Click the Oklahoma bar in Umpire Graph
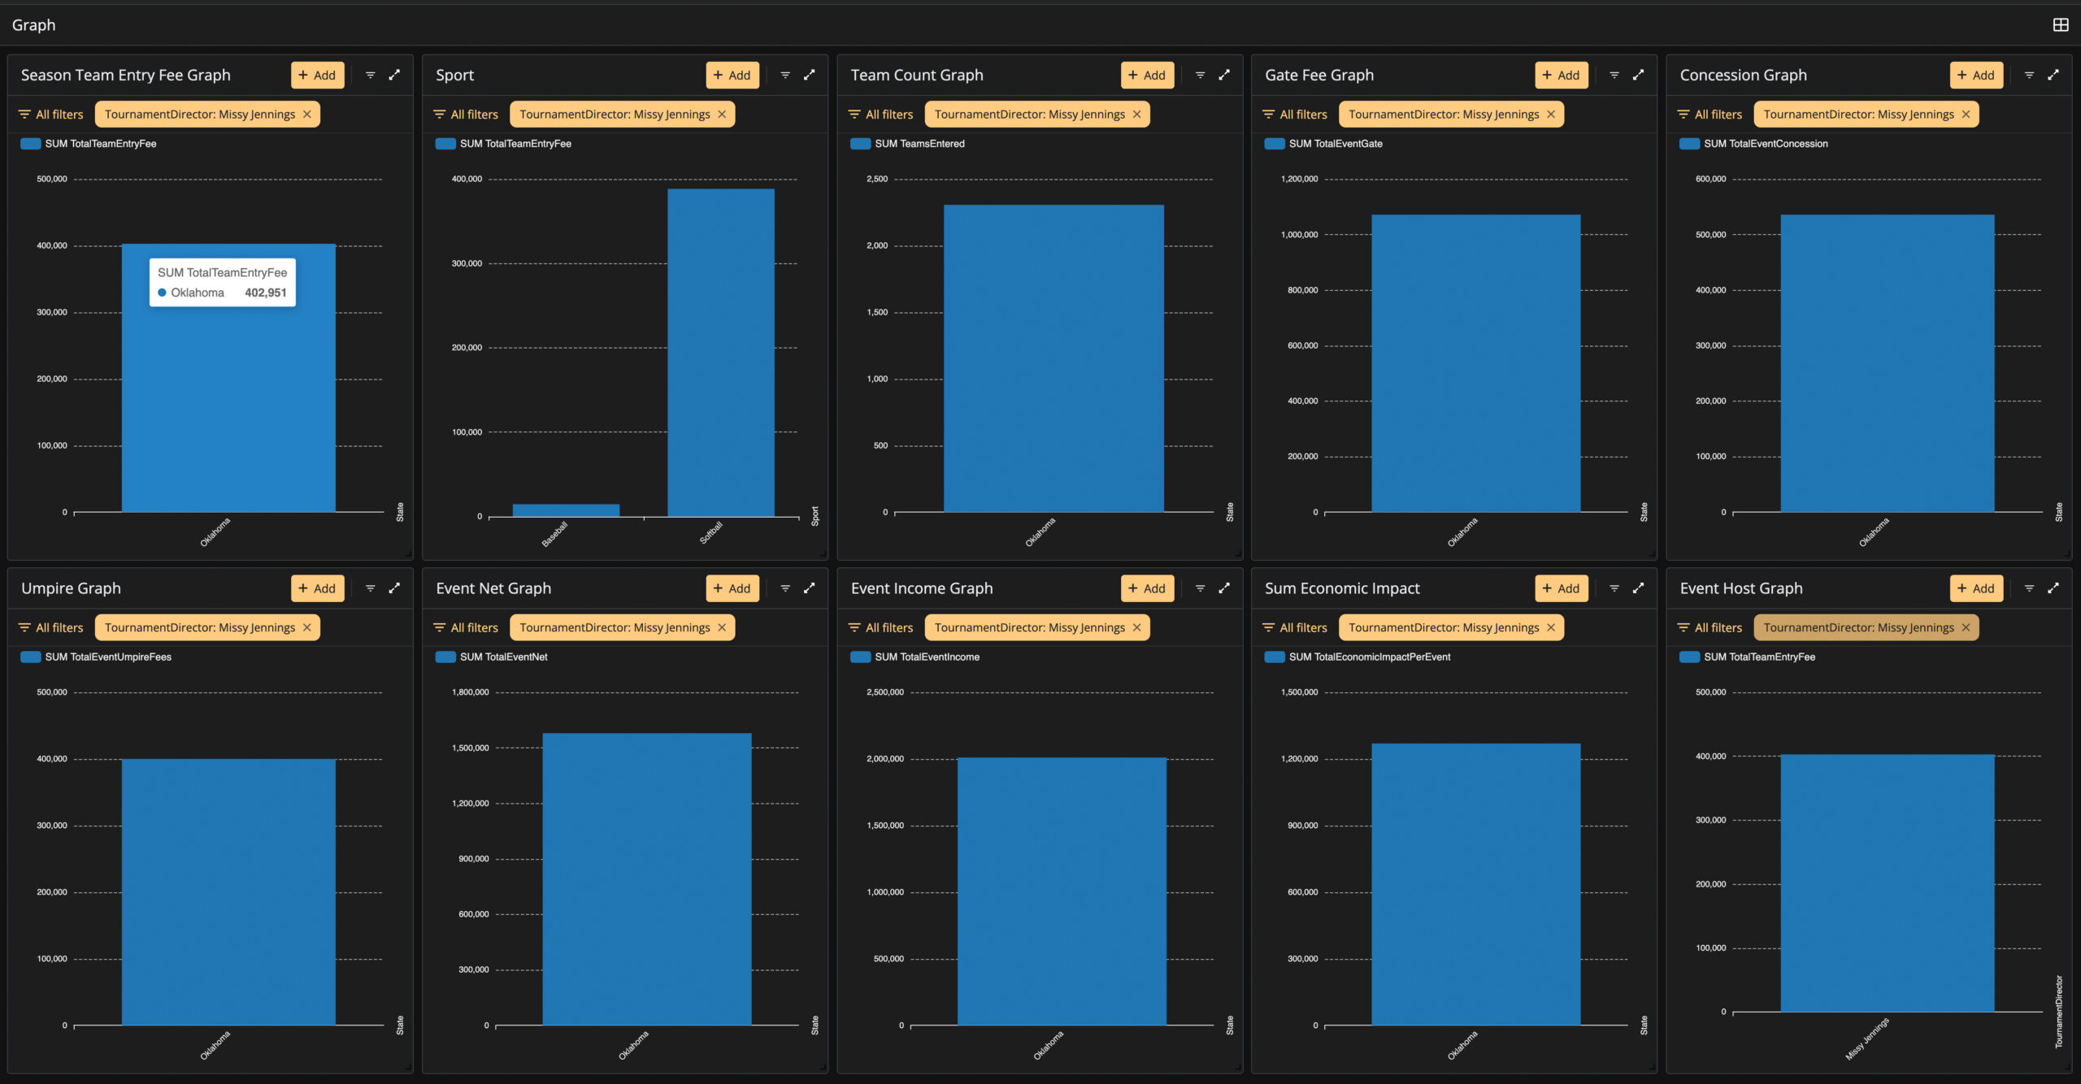 [228, 892]
